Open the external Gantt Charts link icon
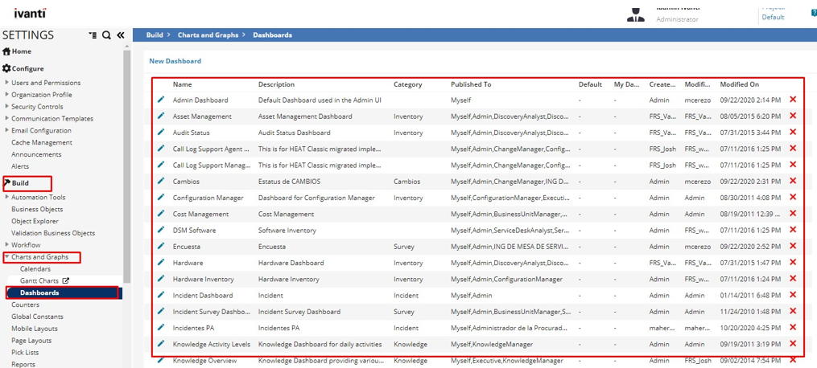The height and width of the screenshot is (368, 817). pyautogui.click(x=66, y=281)
